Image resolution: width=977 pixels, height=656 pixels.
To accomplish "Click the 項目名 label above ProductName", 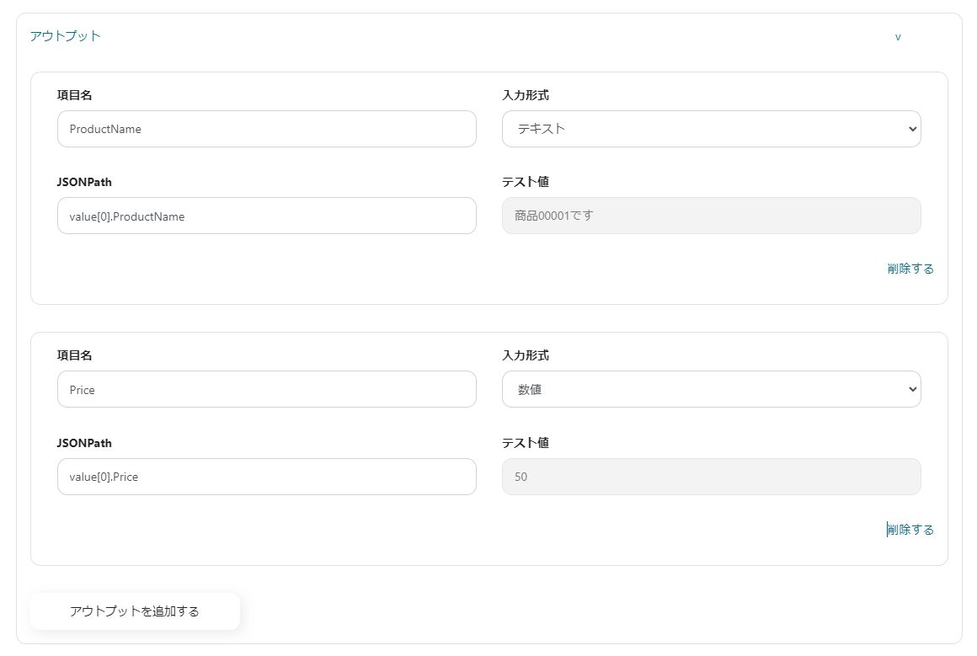I will (x=75, y=95).
